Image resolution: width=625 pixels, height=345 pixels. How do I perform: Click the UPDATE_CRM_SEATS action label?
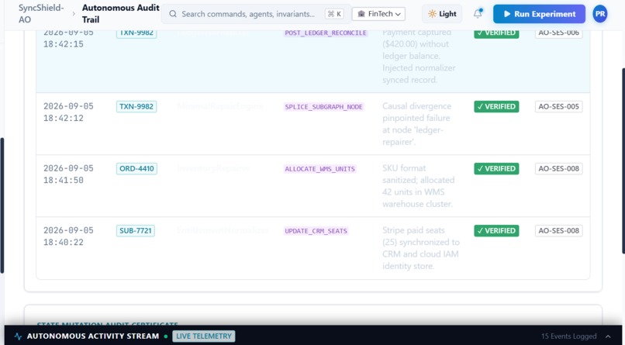(x=316, y=231)
